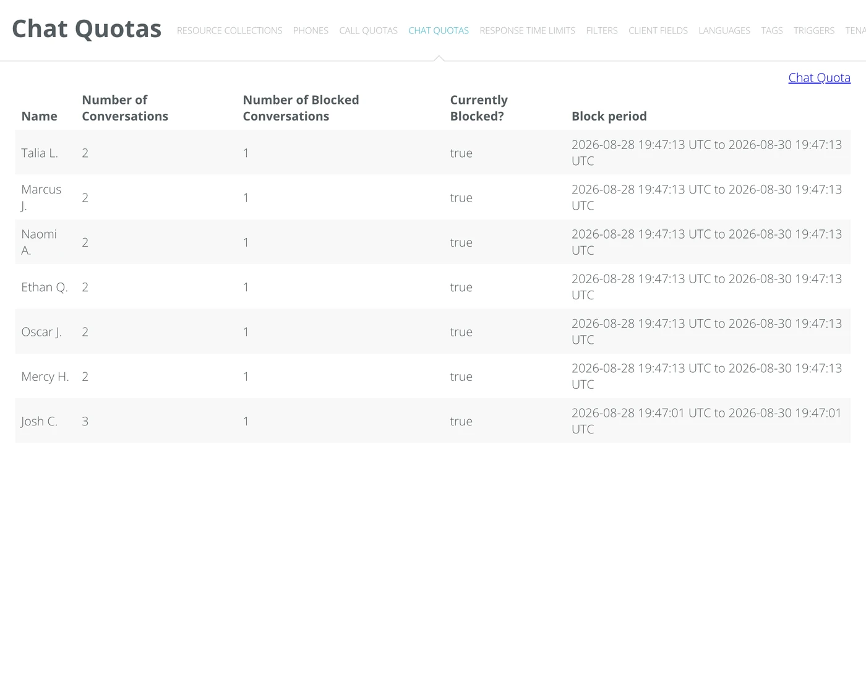
Task: Switch to the Filters tab
Action: pos(602,30)
